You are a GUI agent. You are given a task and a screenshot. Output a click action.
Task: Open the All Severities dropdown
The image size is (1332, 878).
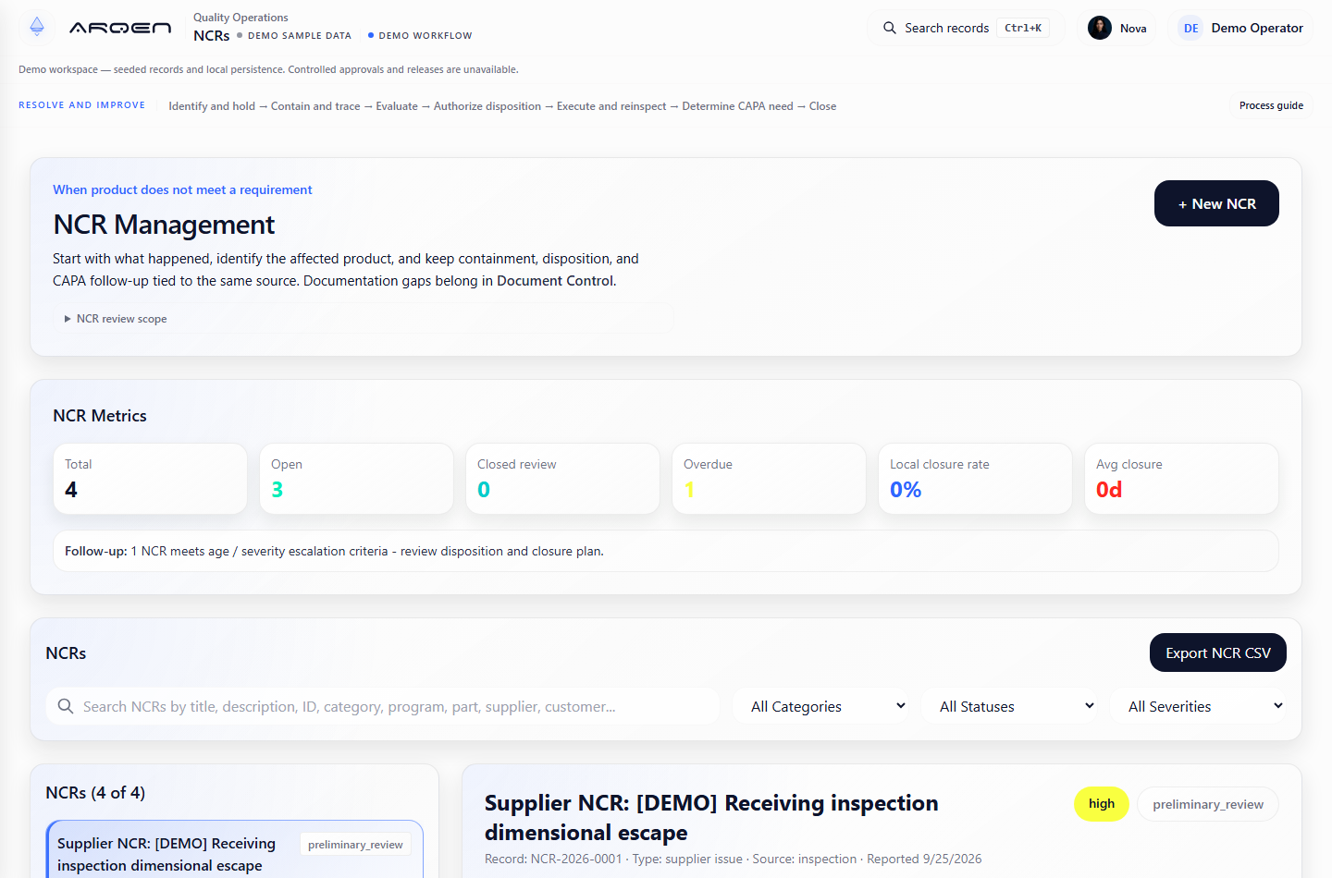1198,706
